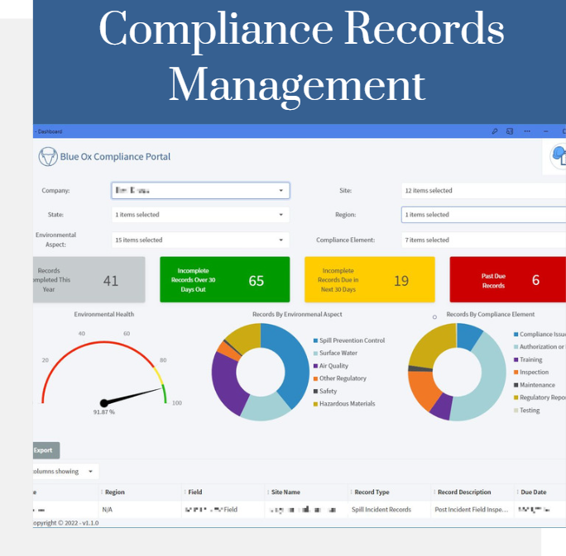Open the Company dropdown
Screen dimensions: 566x556
point(200,191)
